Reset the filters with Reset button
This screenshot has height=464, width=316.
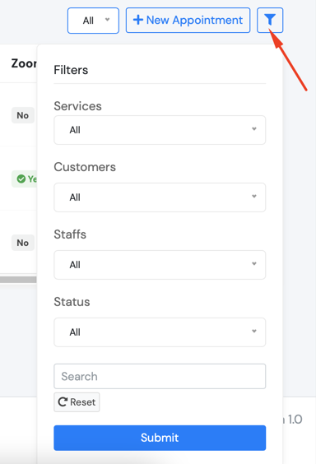click(x=77, y=401)
